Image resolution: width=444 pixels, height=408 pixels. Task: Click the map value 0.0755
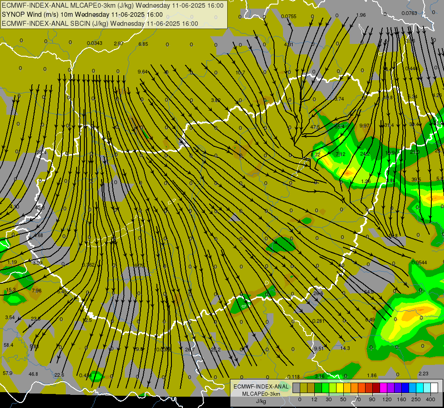pos(288,16)
